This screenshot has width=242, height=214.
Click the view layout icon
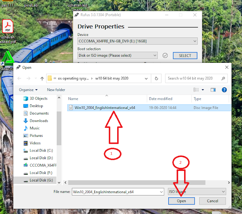[196, 90]
